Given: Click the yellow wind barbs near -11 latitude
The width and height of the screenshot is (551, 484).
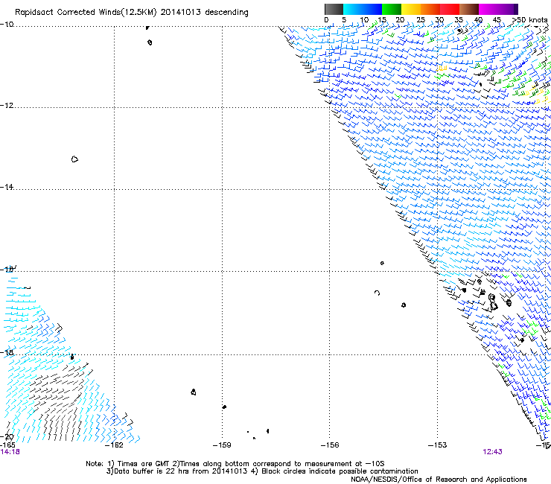Looking at the screenshot, I should [x=442, y=69].
